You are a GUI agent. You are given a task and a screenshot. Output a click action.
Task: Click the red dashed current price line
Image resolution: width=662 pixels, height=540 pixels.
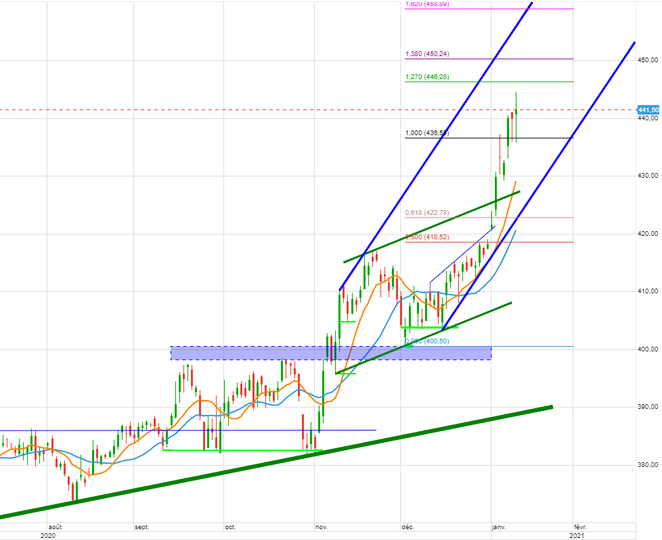pyautogui.click(x=203, y=109)
